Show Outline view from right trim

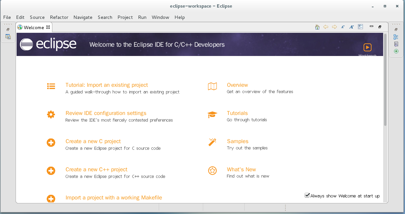tap(396, 37)
